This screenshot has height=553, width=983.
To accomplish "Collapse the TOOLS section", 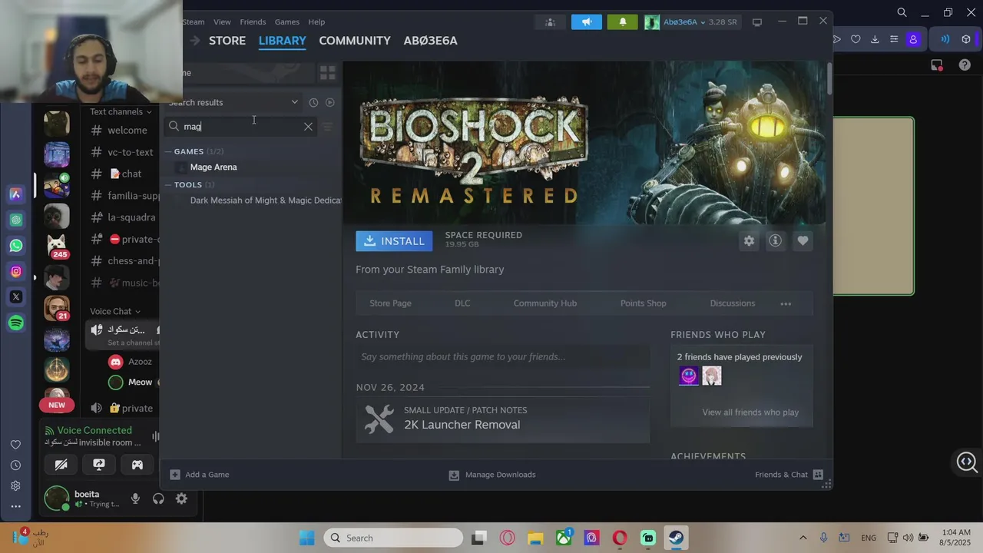I will [169, 185].
